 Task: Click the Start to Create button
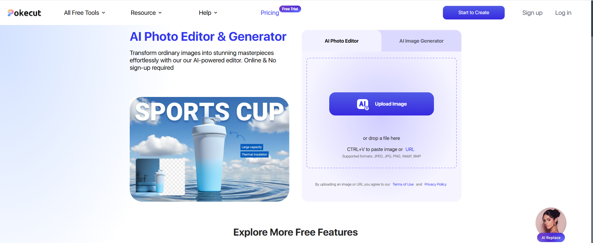click(474, 13)
